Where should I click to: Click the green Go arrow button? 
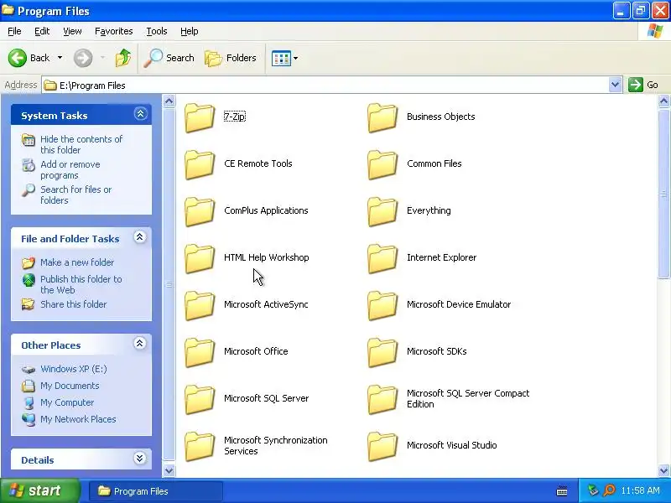(636, 85)
